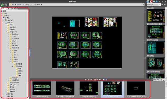Collapse the YstGclAzⅡ folder node
Screen dimensions: 167x99
[8, 48]
